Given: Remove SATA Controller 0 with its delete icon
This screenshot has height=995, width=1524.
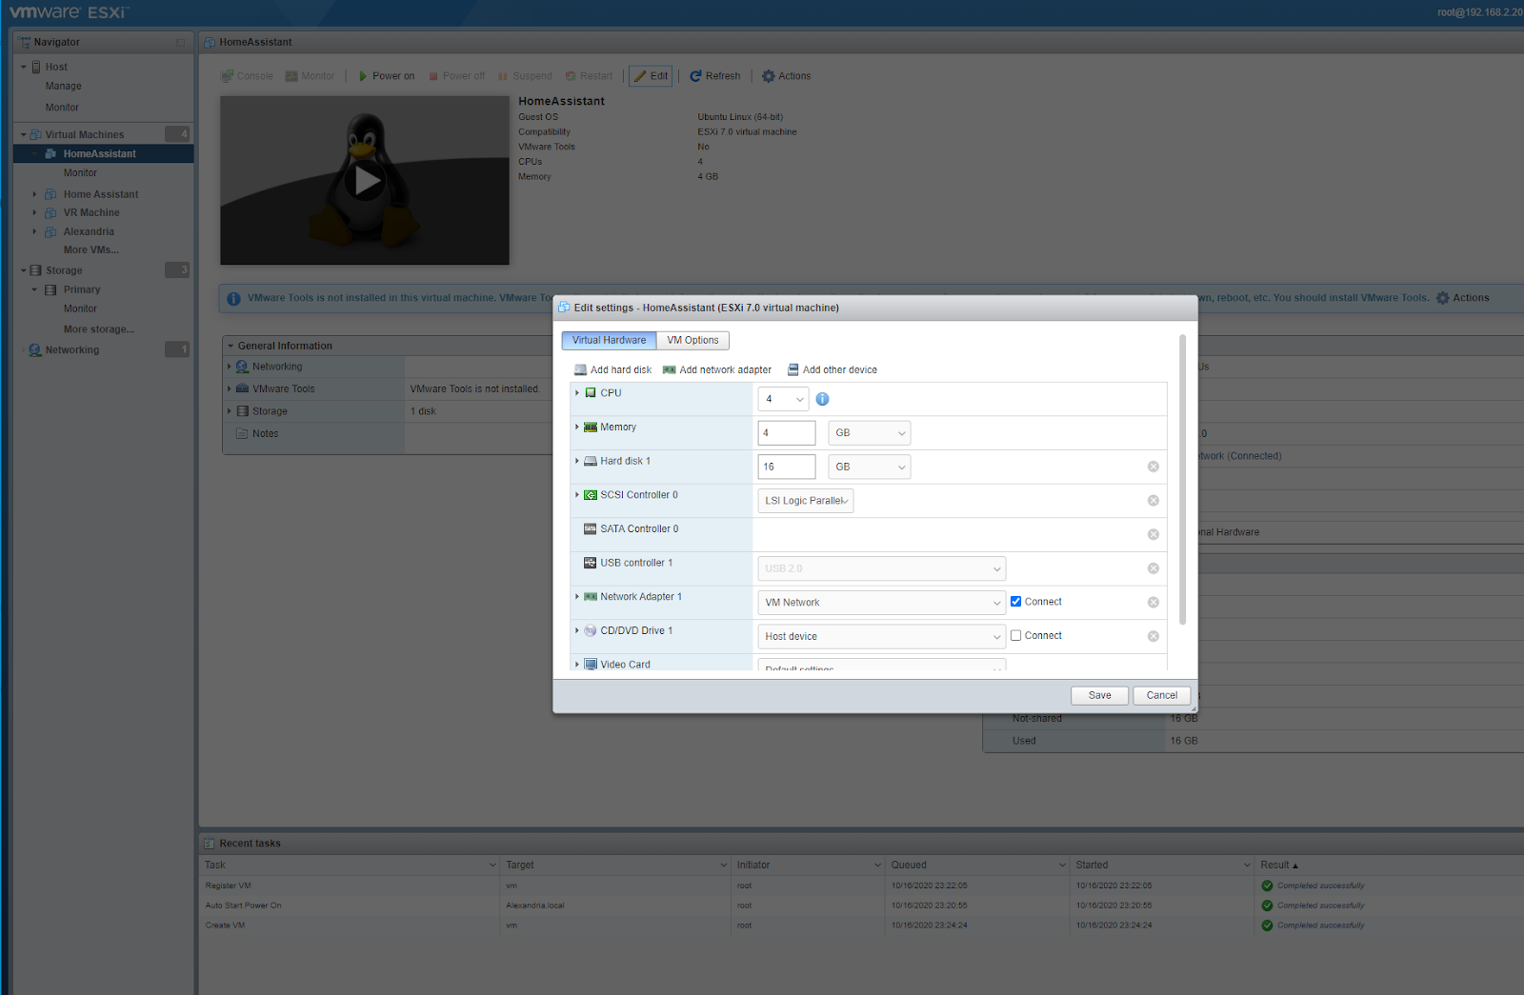Looking at the screenshot, I should (1153, 535).
